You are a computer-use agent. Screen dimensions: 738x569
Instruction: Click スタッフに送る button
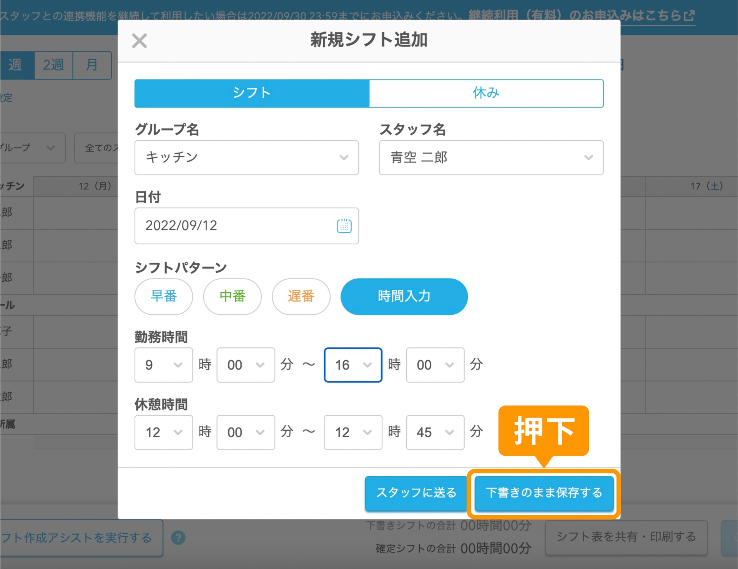point(416,493)
